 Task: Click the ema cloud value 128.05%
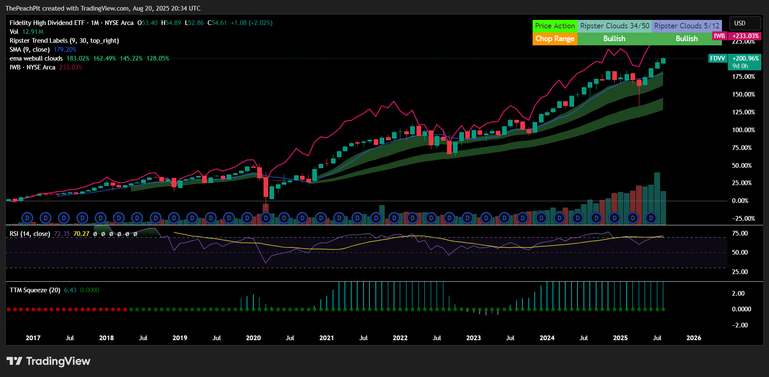click(x=158, y=58)
